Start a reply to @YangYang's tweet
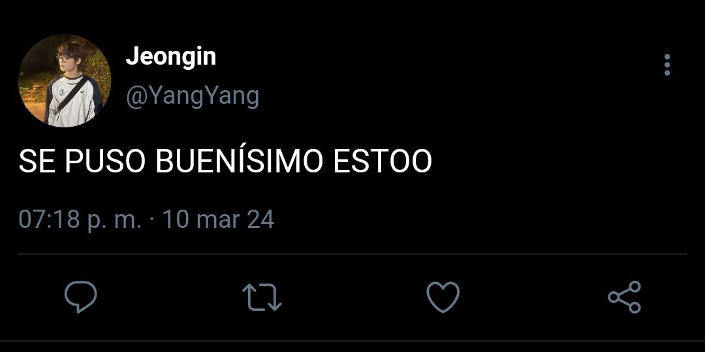Viewport: 705px width, 352px height. coord(81,296)
